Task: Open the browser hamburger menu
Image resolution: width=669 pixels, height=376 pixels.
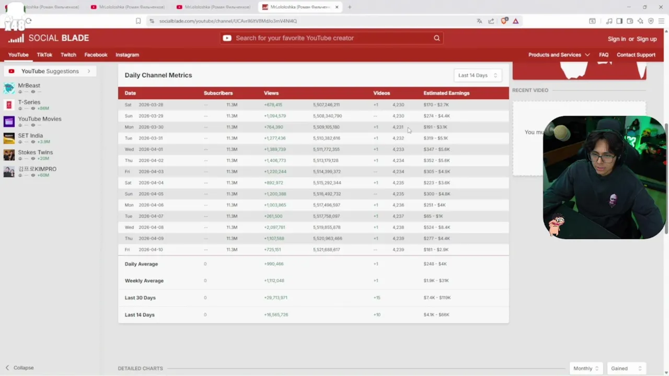Action: (x=662, y=21)
